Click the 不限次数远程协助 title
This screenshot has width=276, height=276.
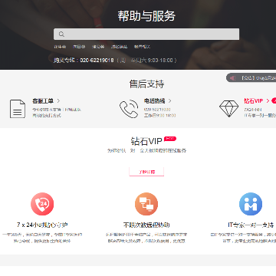coord(146,225)
